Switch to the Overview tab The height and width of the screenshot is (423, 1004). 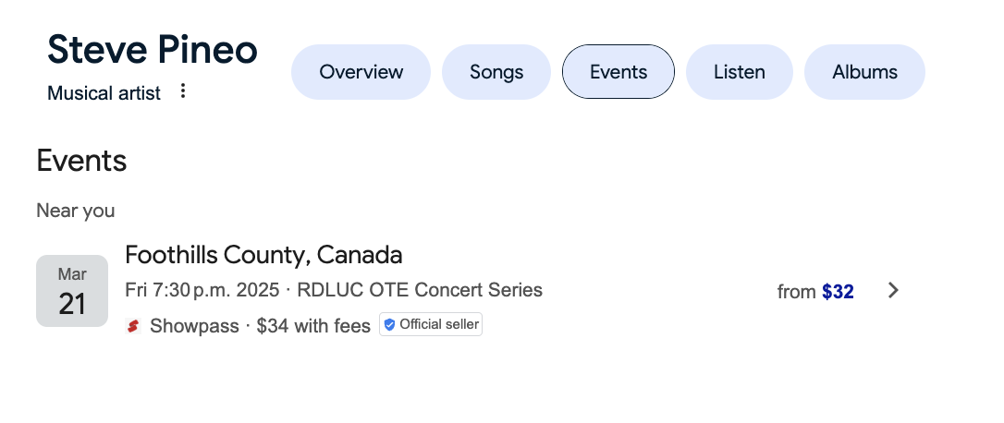(361, 72)
